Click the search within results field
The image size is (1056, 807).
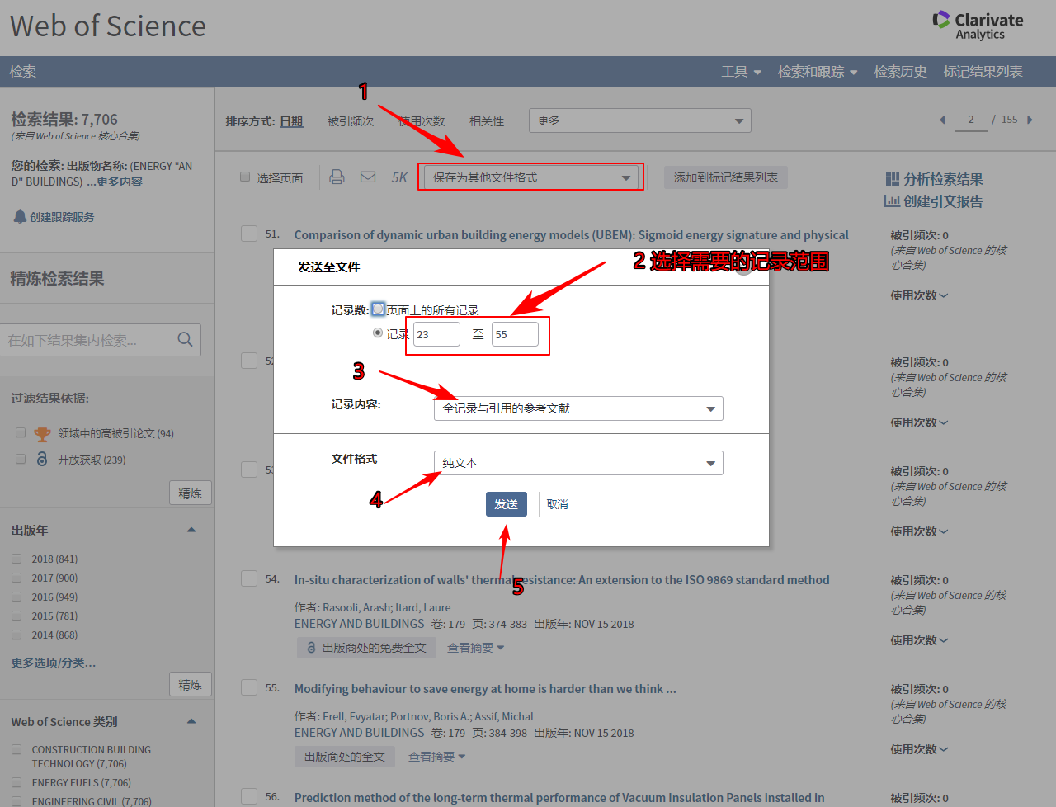click(101, 340)
